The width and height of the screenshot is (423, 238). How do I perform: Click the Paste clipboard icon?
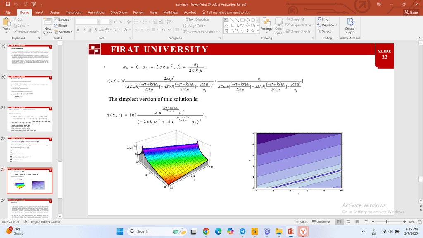coord(6,21)
